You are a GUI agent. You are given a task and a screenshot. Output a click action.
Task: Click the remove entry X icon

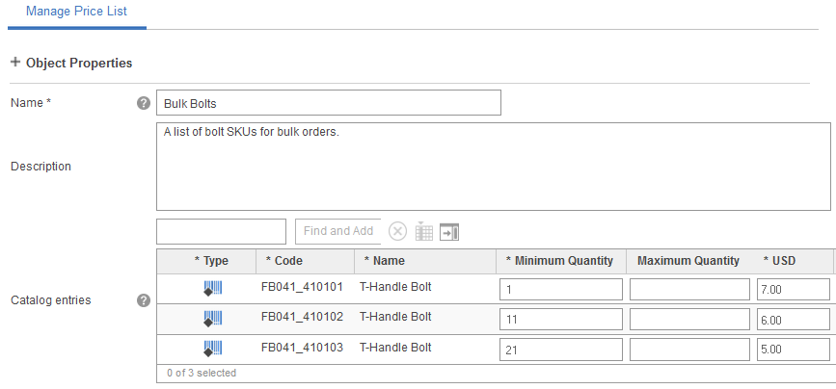pyautogui.click(x=397, y=231)
